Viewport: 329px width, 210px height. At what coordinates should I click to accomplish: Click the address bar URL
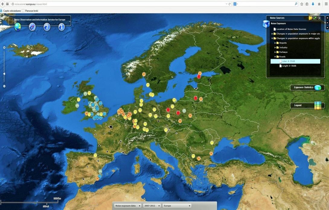pos(31,4)
